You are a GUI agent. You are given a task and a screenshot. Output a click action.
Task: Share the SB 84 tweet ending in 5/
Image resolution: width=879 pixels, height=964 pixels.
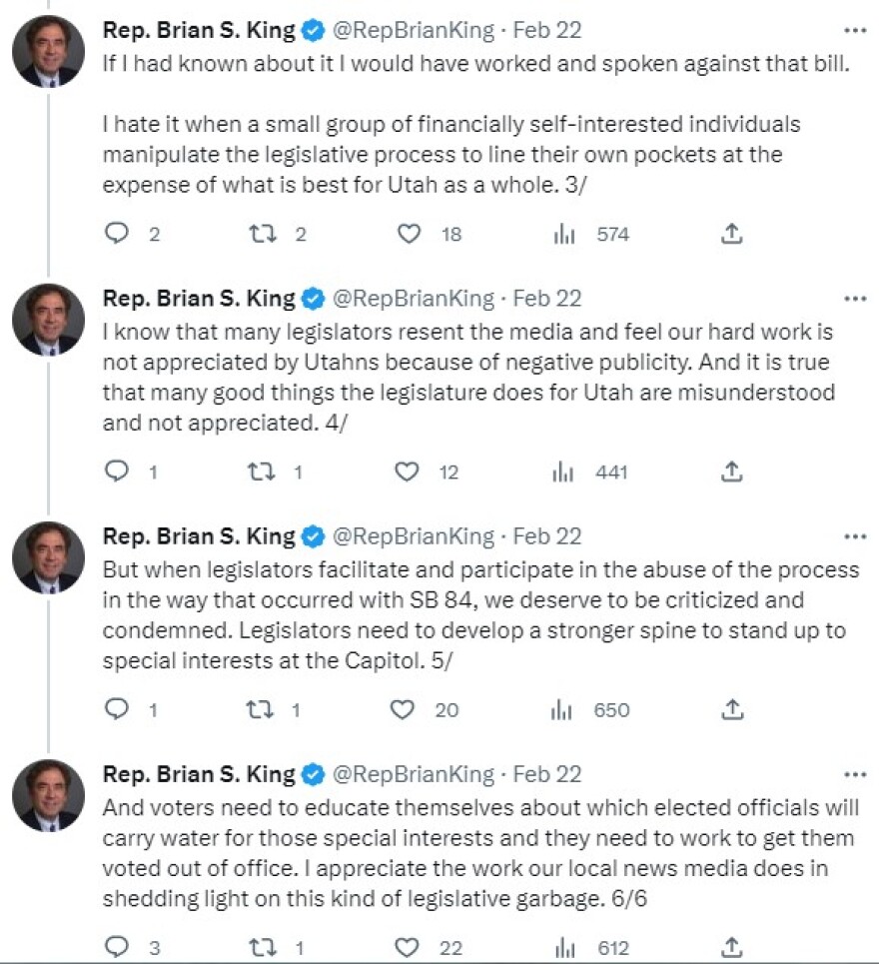pyautogui.click(x=732, y=709)
